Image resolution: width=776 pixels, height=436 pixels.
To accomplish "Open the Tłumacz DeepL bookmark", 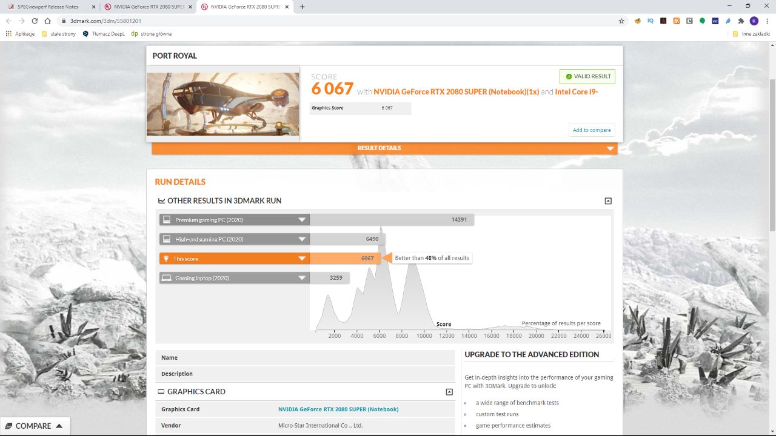I will tap(104, 34).
